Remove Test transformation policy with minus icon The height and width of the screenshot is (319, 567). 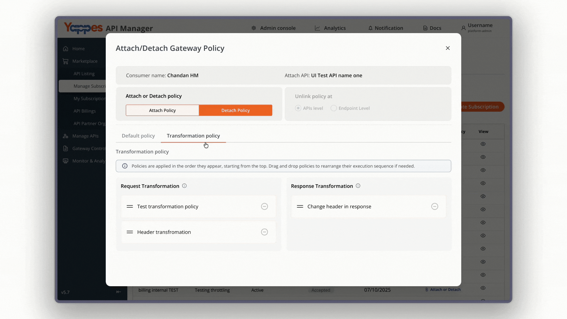coord(265,206)
